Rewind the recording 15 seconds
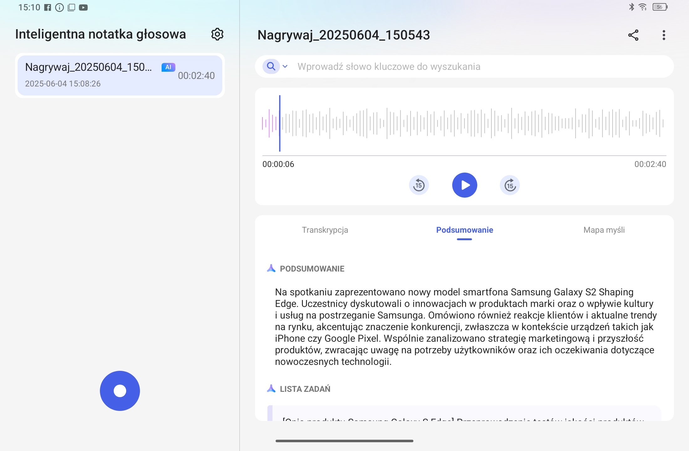This screenshot has width=689, height=451. (419, 185)
